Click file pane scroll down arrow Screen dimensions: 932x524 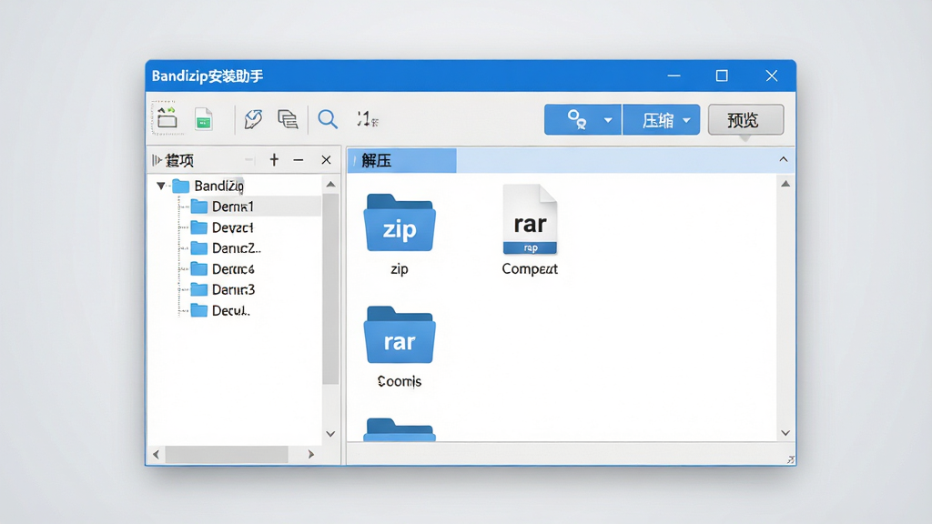coord(785,433)
